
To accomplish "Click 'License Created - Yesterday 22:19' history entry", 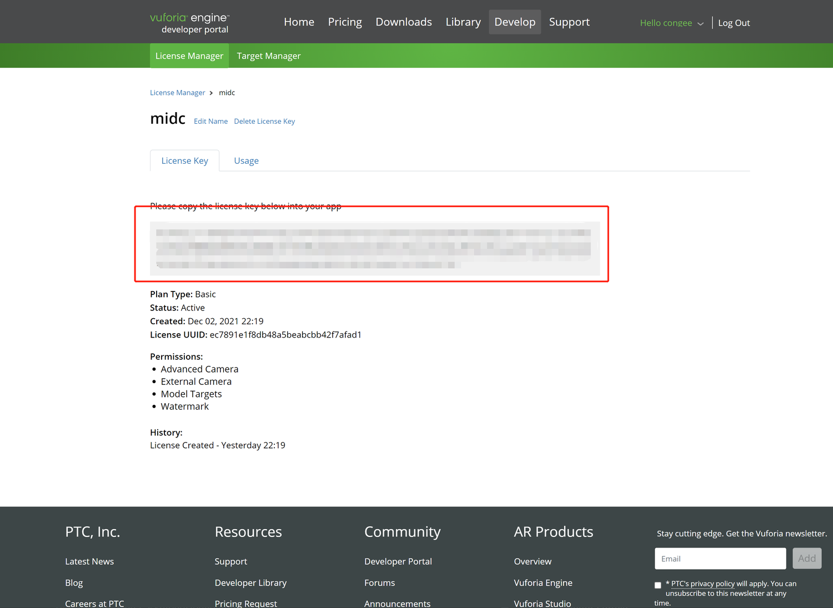I will [x=218, y=445].
